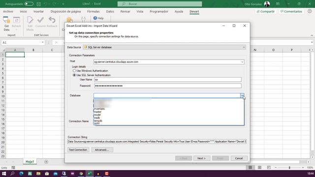Click the Connection String field
Image resolution: width=315 pixels, height=177 pixels.
pyautogui.click(x=157, y=142)
